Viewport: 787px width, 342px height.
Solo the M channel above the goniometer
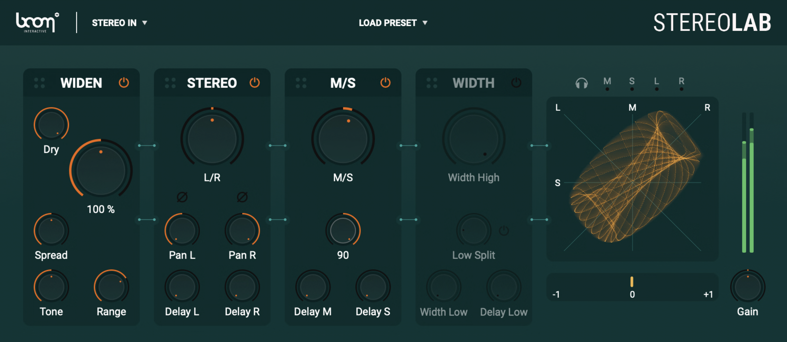click(x=607, y=82)
